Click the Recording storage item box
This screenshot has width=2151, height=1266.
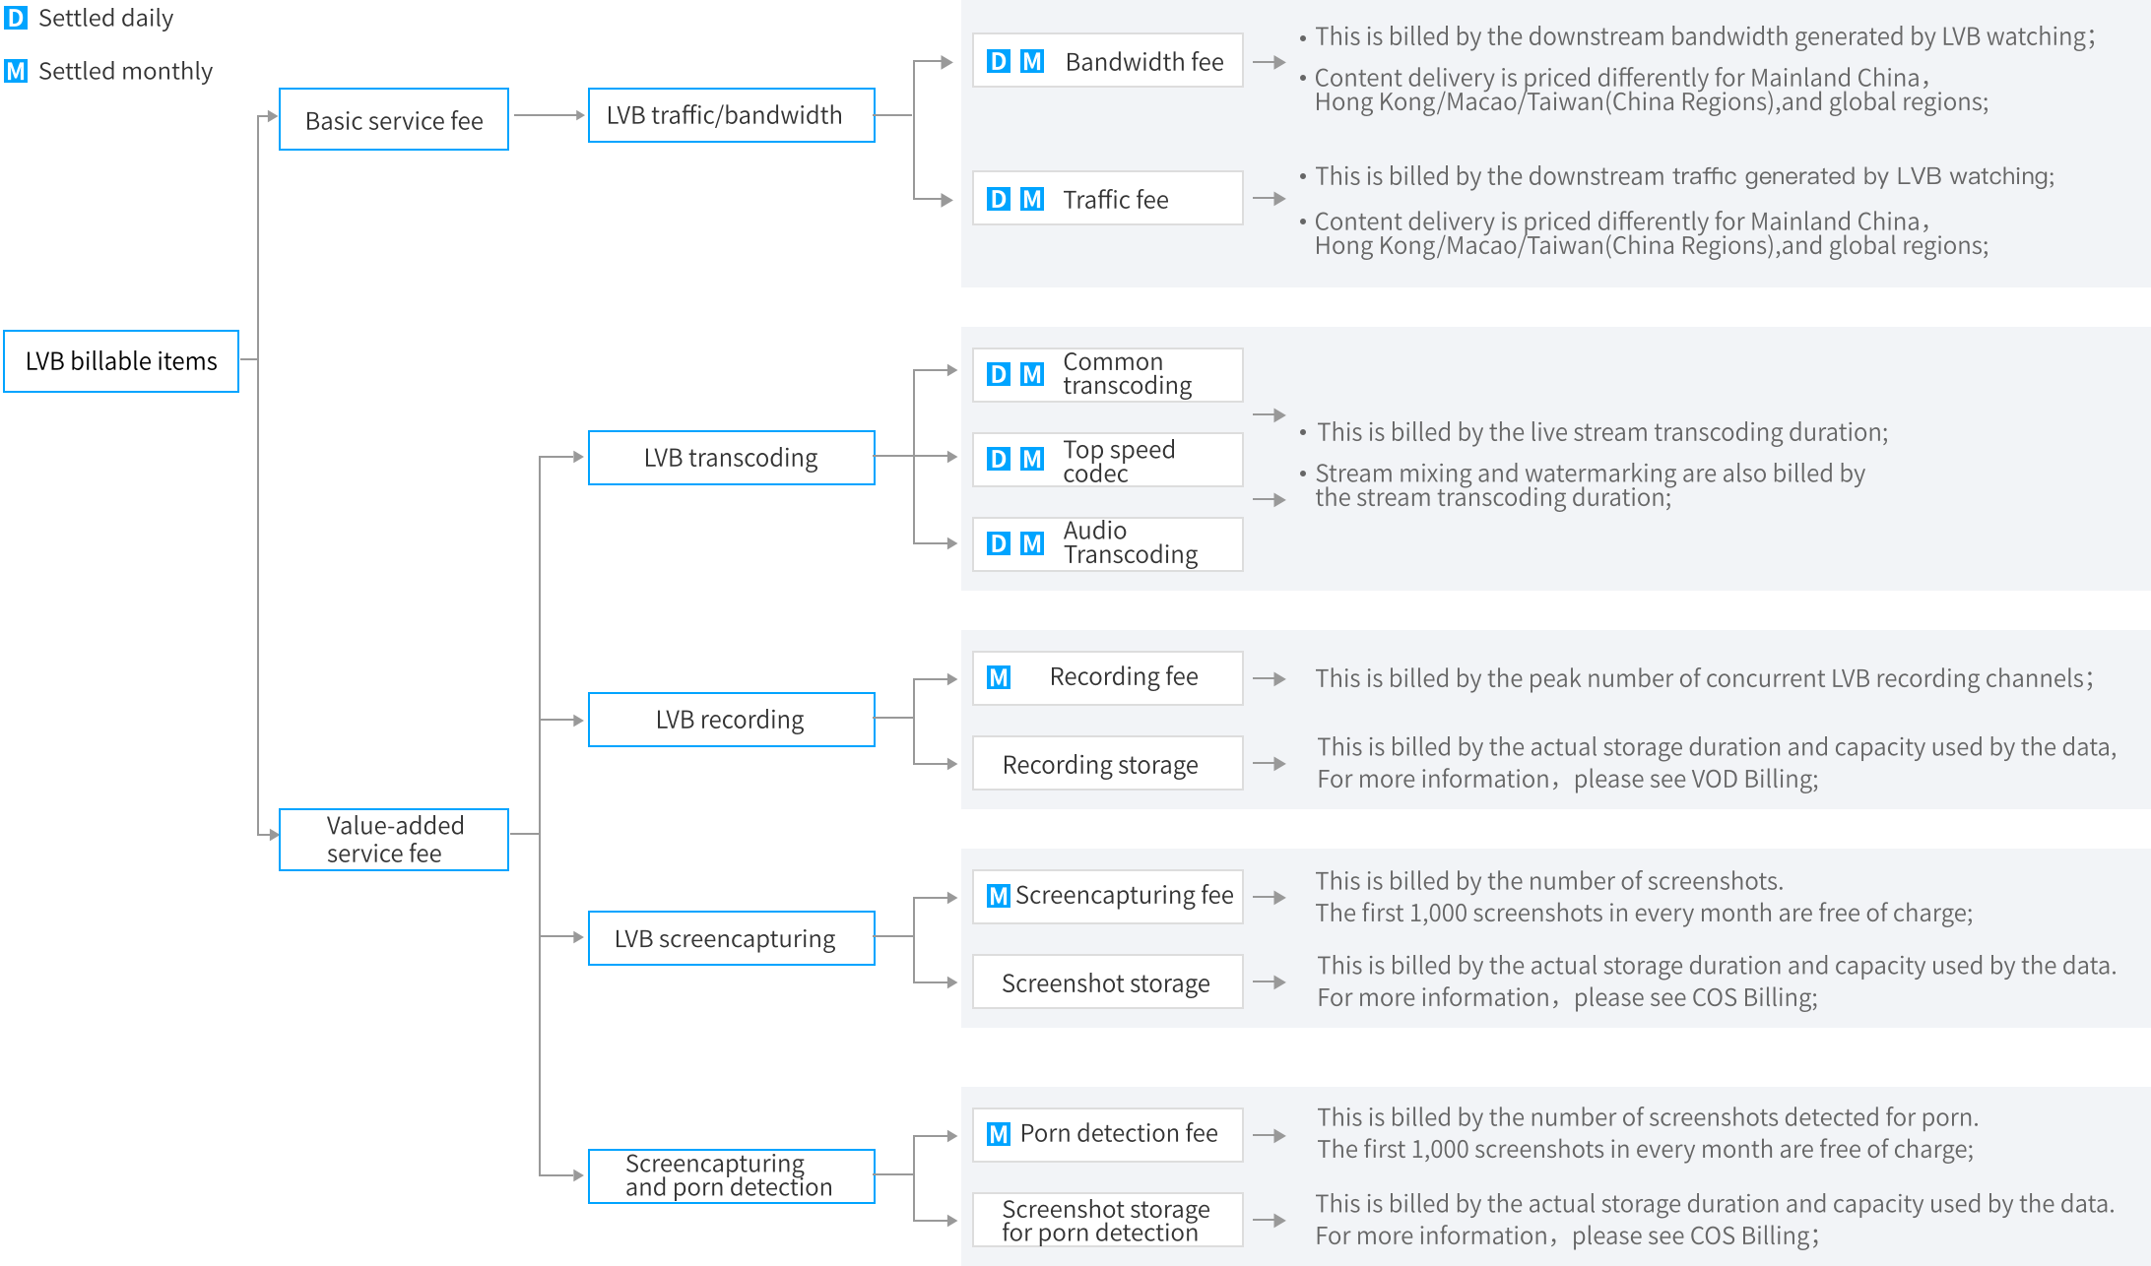pyautogui.click(x=1108, y=763)
